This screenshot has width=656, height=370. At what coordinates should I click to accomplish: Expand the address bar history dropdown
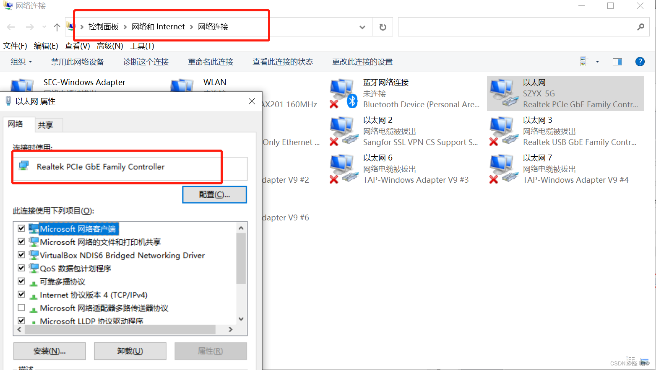[x=362, y=27]
